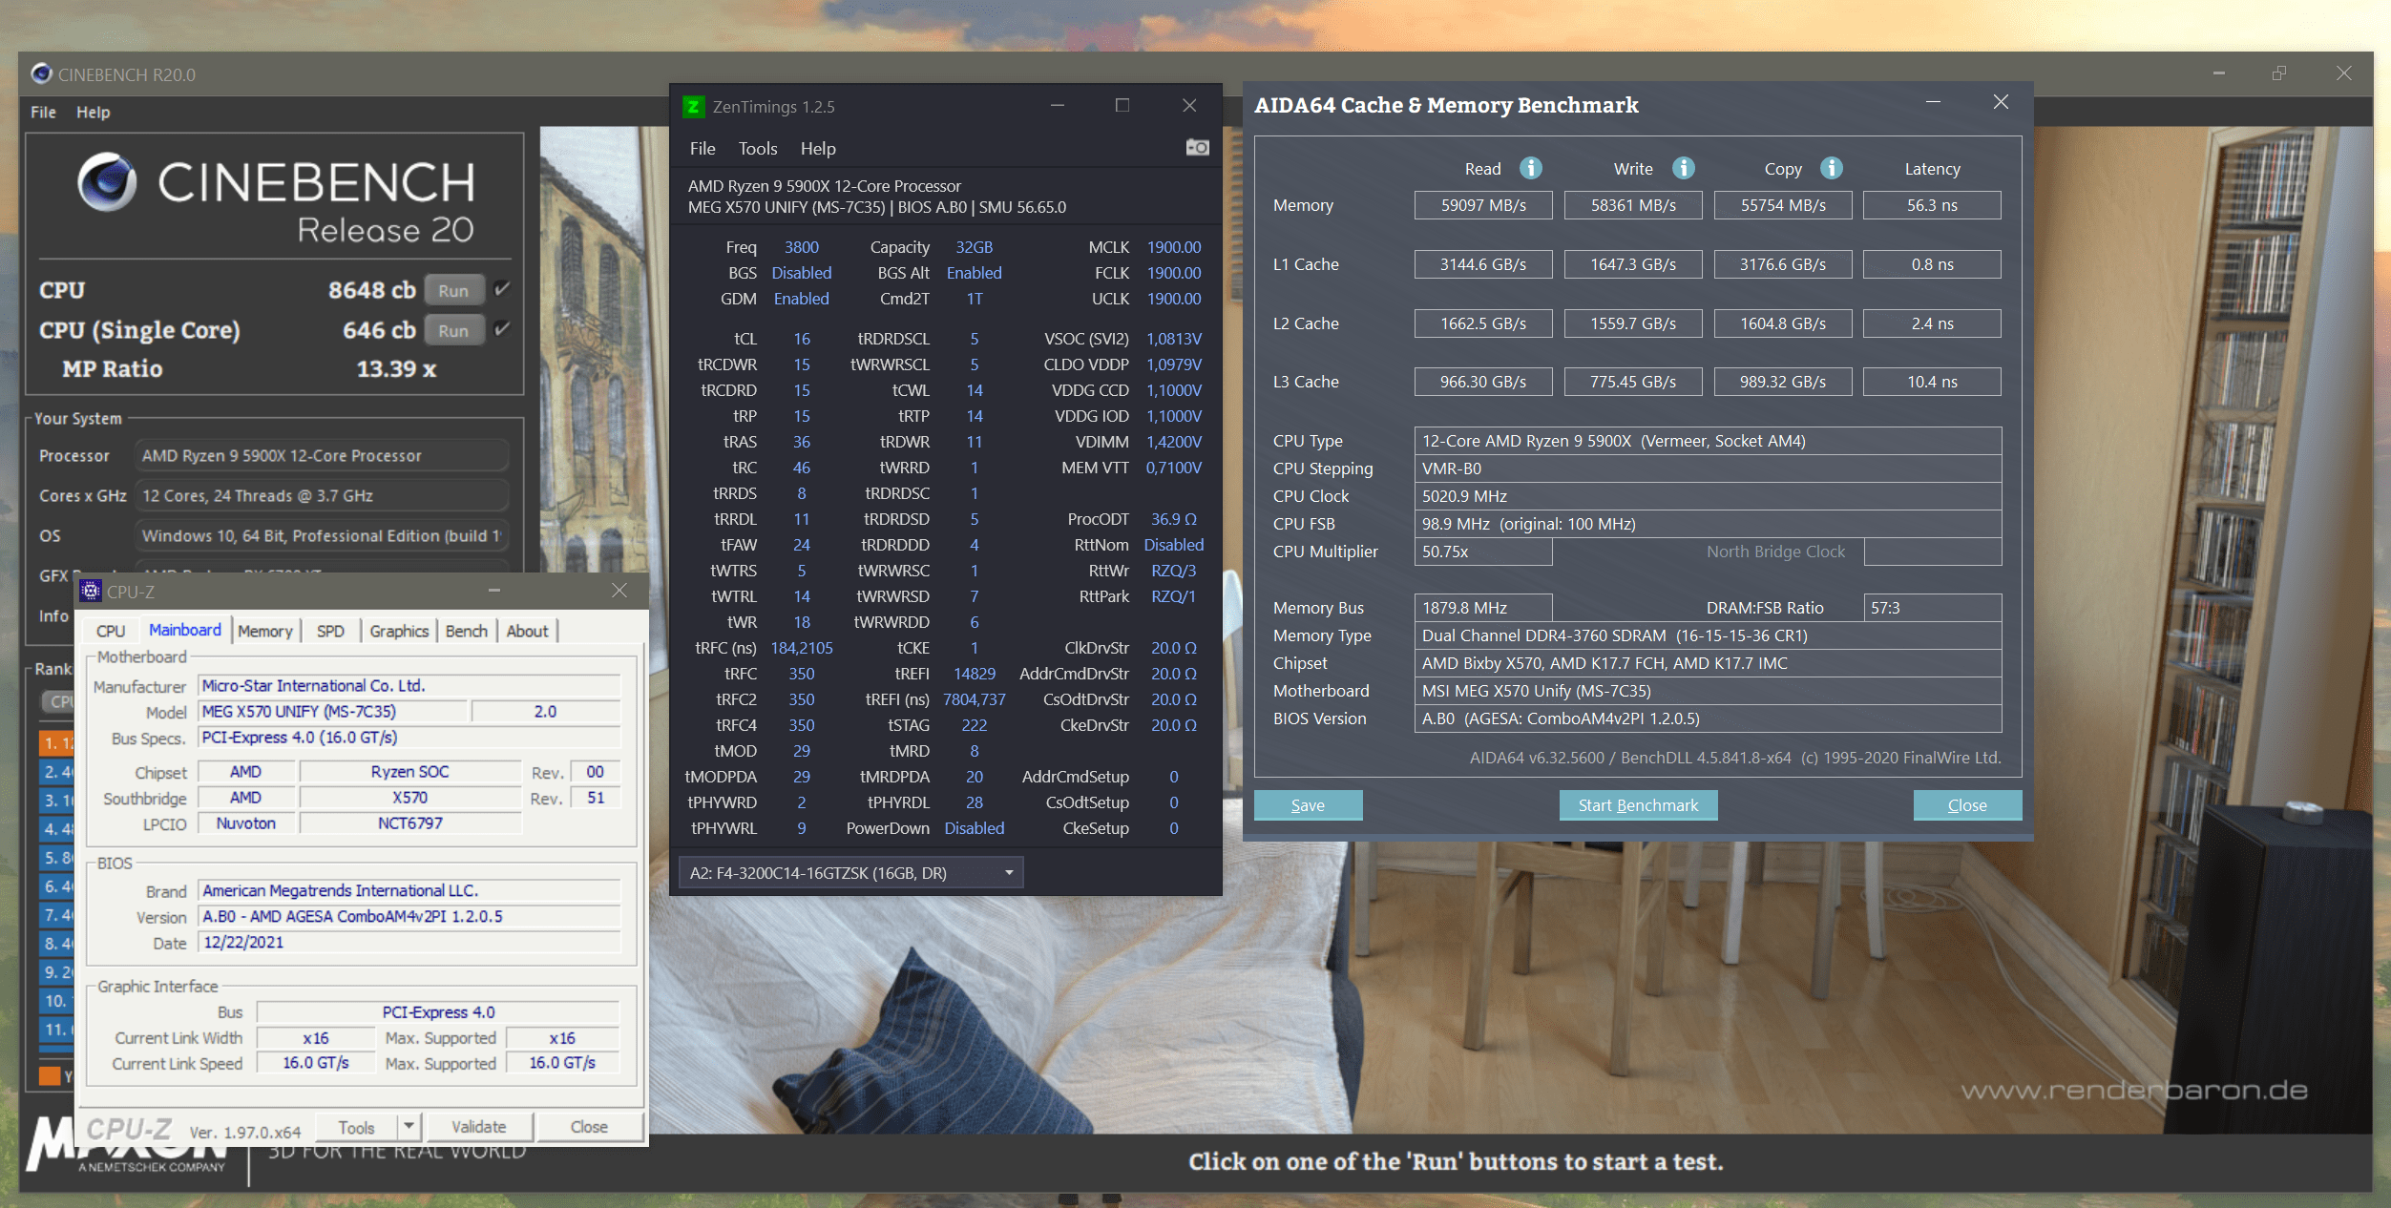Click the FCLK 1900.00 value in ZenTimings

pos(1174,273)
